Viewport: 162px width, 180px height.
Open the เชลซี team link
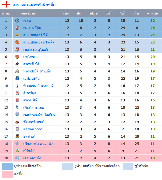[27, 21]
